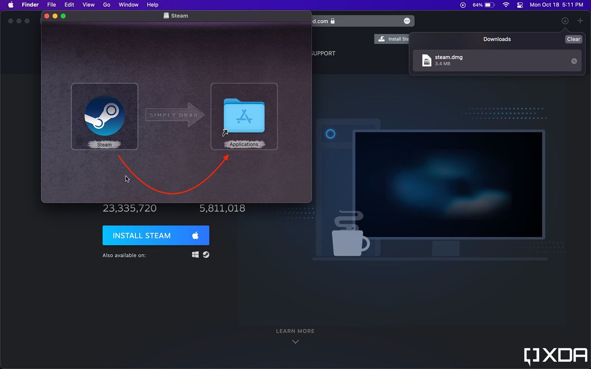Screen dimensions: 591x369
Task: Clear the Downloads list
Action: [573, 39]
